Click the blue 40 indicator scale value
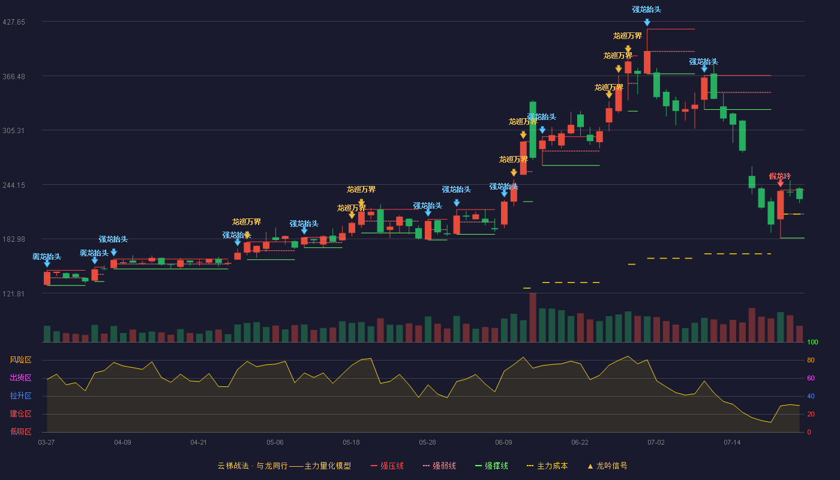The height and width of the screenshot is (480, 840). 811,396
